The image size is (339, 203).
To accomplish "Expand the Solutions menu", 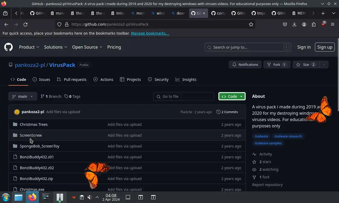I will coord(56,47).
